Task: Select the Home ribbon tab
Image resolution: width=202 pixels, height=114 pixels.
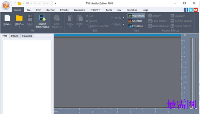Action: click(x=18, y=10)
